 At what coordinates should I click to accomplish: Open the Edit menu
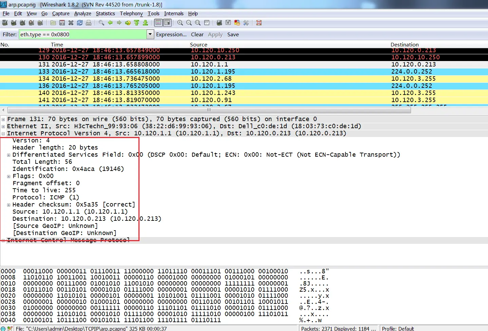pos(18,14)
